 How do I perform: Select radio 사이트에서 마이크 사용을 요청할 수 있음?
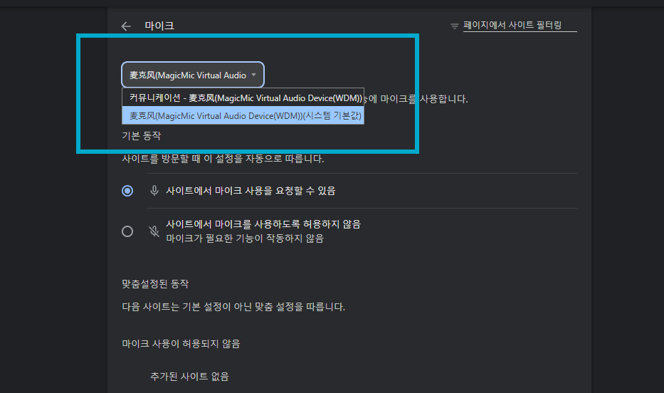pyautogui.click(x=127, y=191)
